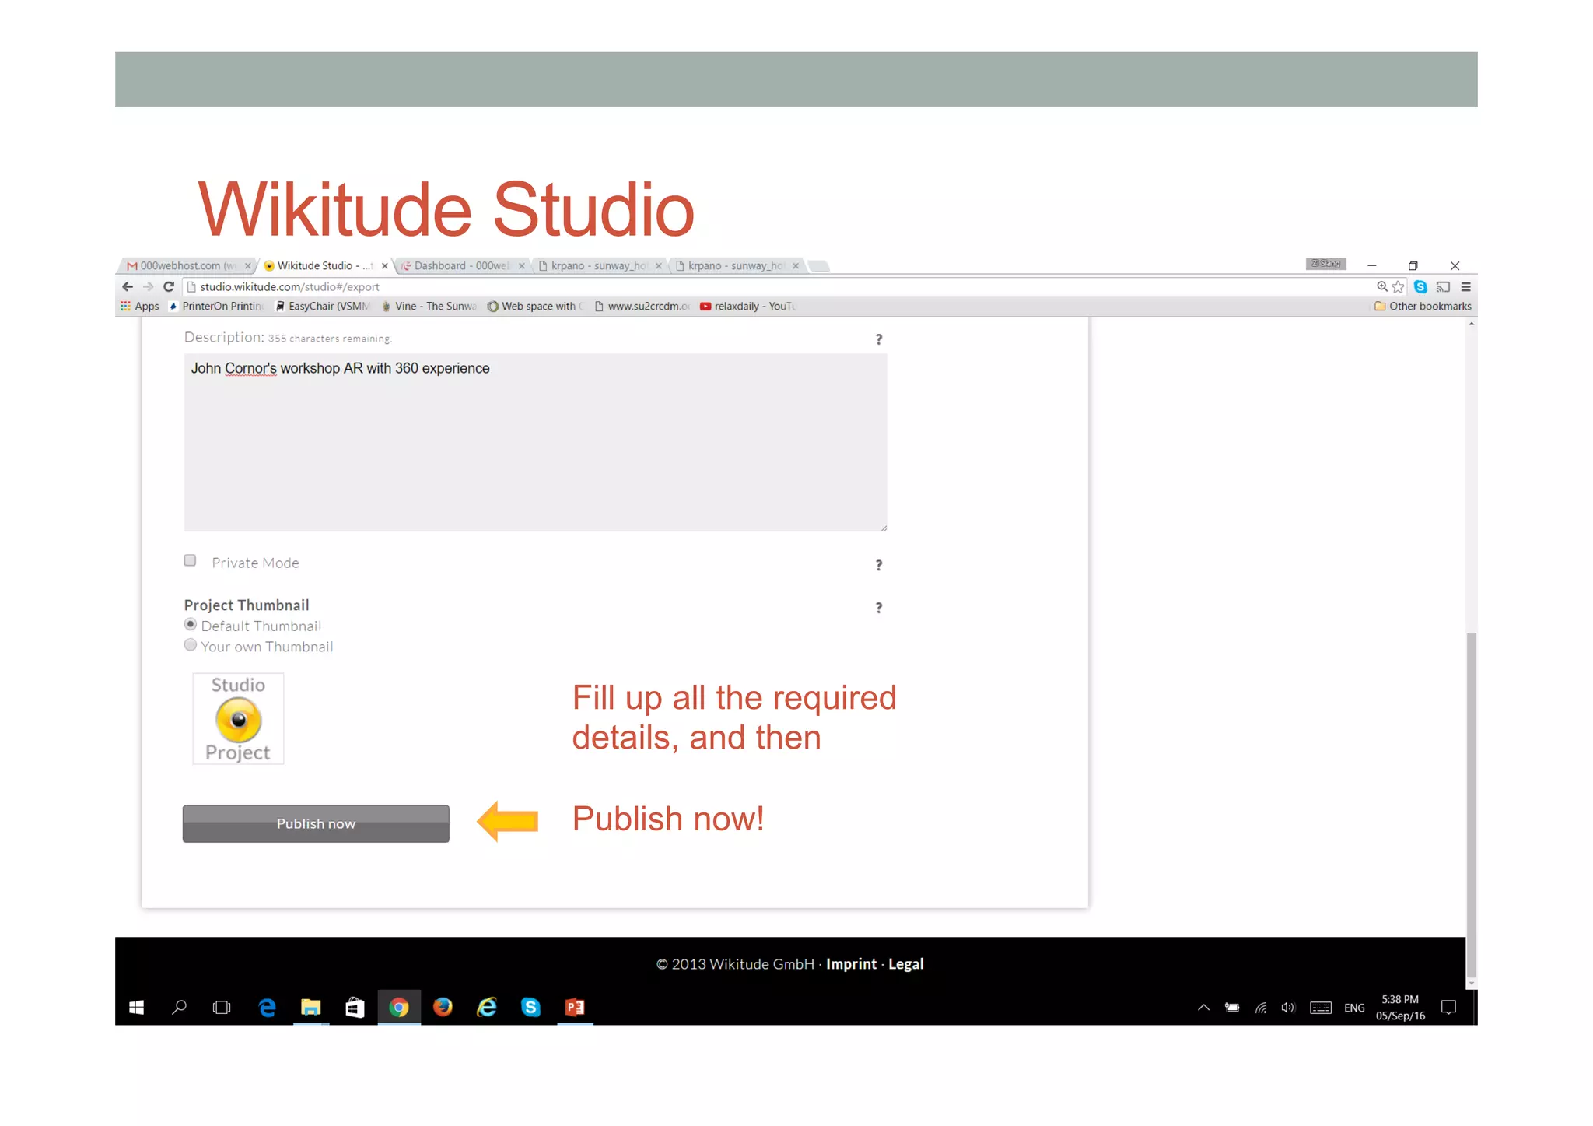Open the relaxdaily - YouTube bookmark
The image size is (1593, 1126).
click(x=748, y=306)
